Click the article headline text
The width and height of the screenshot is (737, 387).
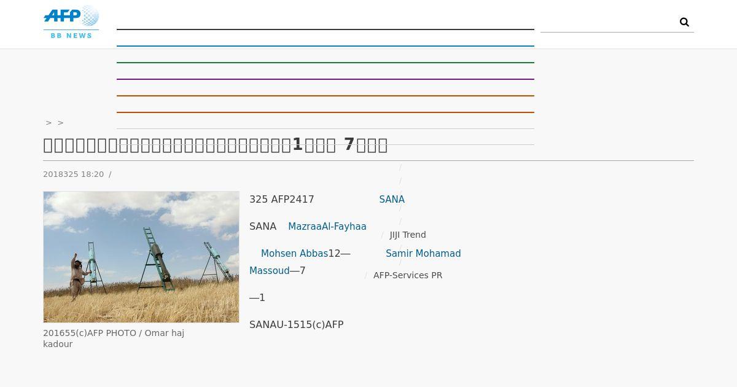(x=216, y=145)
